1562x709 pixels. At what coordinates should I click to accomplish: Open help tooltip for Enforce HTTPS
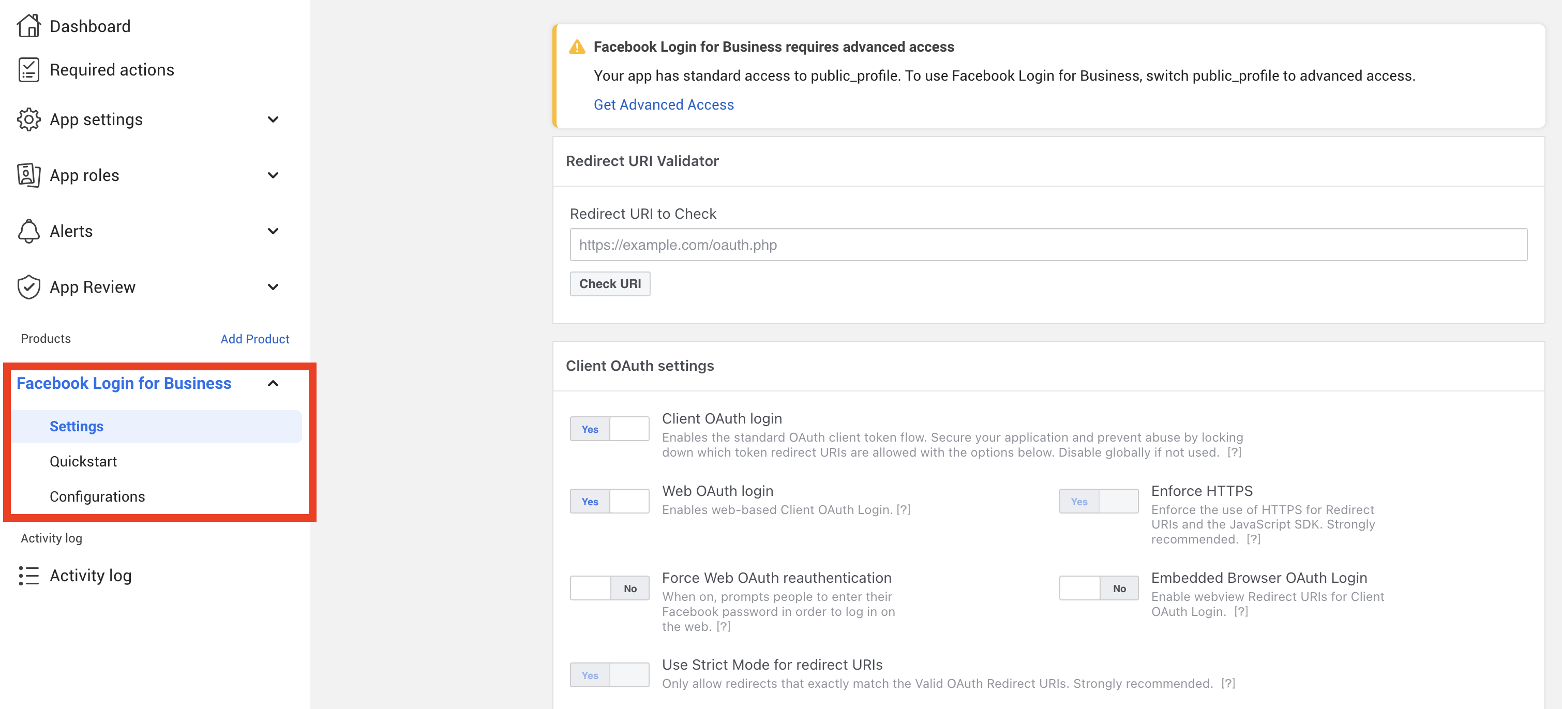(1253, 539)
